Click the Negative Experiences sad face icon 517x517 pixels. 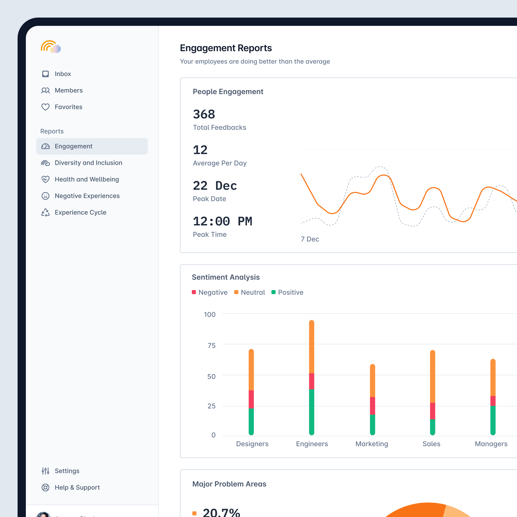pyautogui.click(x=45, y=196)
